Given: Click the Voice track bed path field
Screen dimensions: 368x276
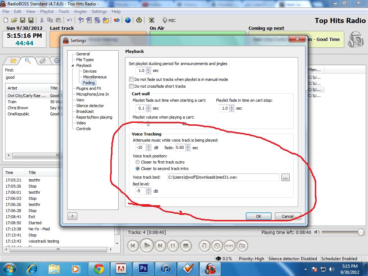Looking at the screenshot, I should (x=223, y=177).
